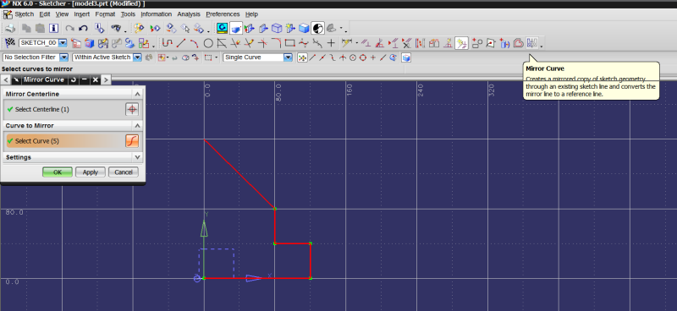Select the Line sketch tool
Screen dimensions: 677x311
pos(181,43)
